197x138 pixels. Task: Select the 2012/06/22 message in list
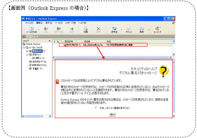103,45
